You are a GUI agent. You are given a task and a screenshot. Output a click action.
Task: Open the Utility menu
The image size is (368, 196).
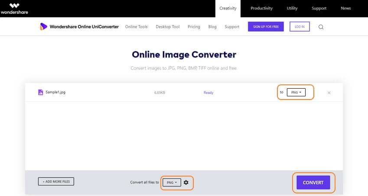(292, 8)
